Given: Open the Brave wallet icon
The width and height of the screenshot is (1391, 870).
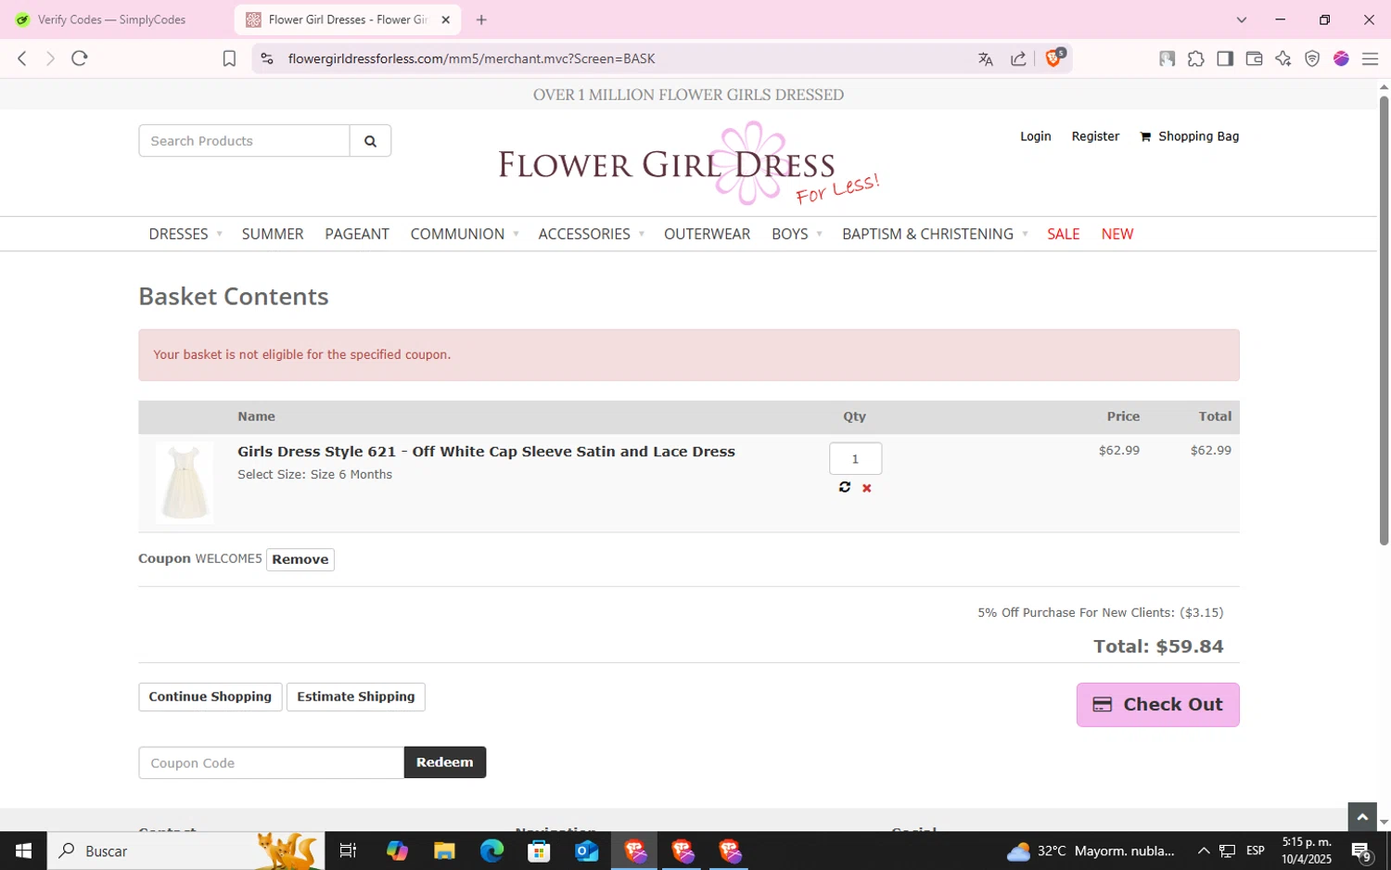Looking at the screenshot, I should (x=1254, y=58).
